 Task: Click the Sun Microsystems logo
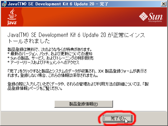click(x=151, y=17)
